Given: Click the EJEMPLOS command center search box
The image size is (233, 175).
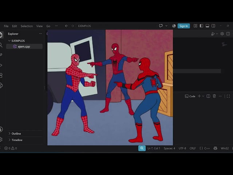Looking at the screenshot, I should [116, 26].
